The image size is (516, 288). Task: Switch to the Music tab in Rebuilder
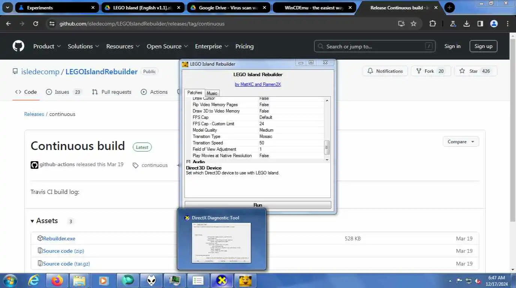pyautogui.click(x=212, y=93)
